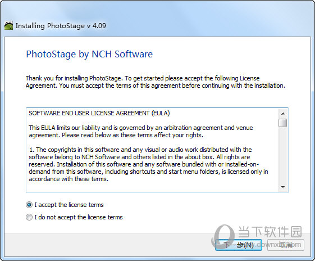Click the PhotoStage icon in the title bar

[x=8, y=25]
